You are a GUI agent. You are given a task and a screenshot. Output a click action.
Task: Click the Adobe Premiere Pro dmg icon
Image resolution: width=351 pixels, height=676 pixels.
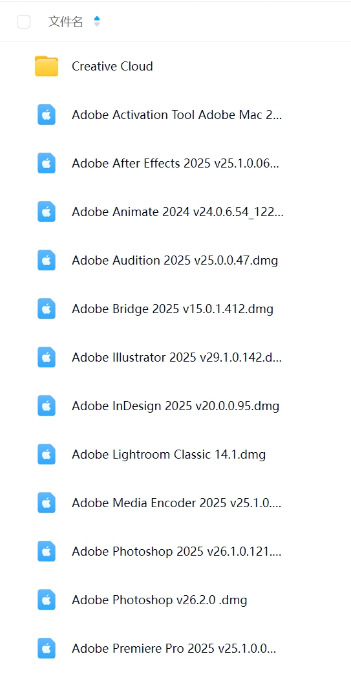pos(47,648)
